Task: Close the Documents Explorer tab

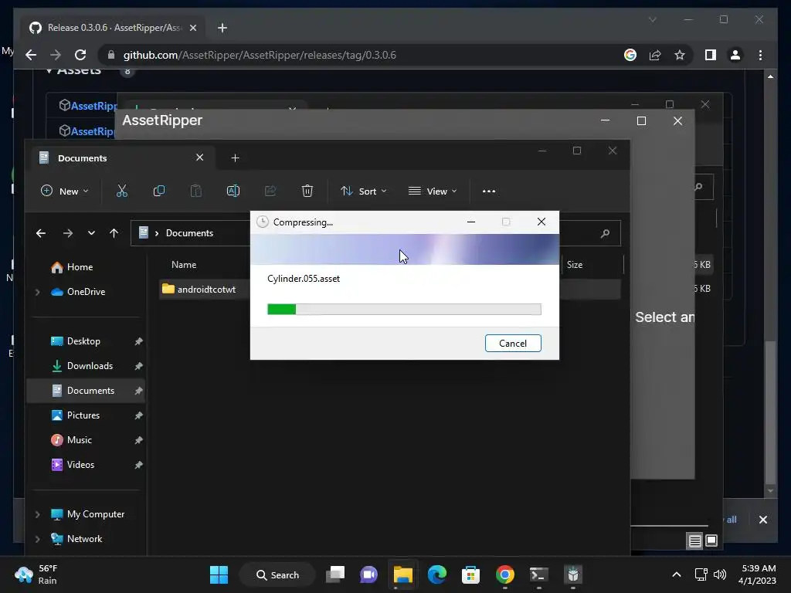Action: tap(200, 158)
